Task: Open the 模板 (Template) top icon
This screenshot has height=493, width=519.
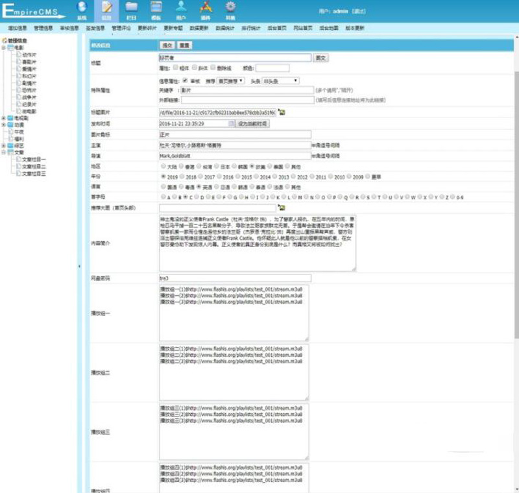Action: click(x=156, y=9)
